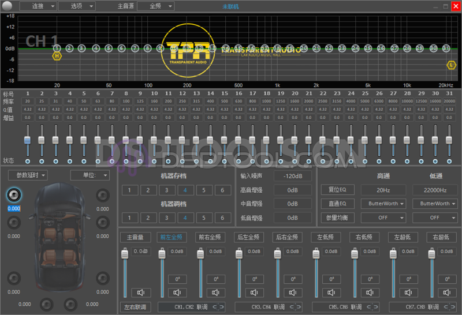Toggle the status dot of EQ band 16

coord(238,161)
